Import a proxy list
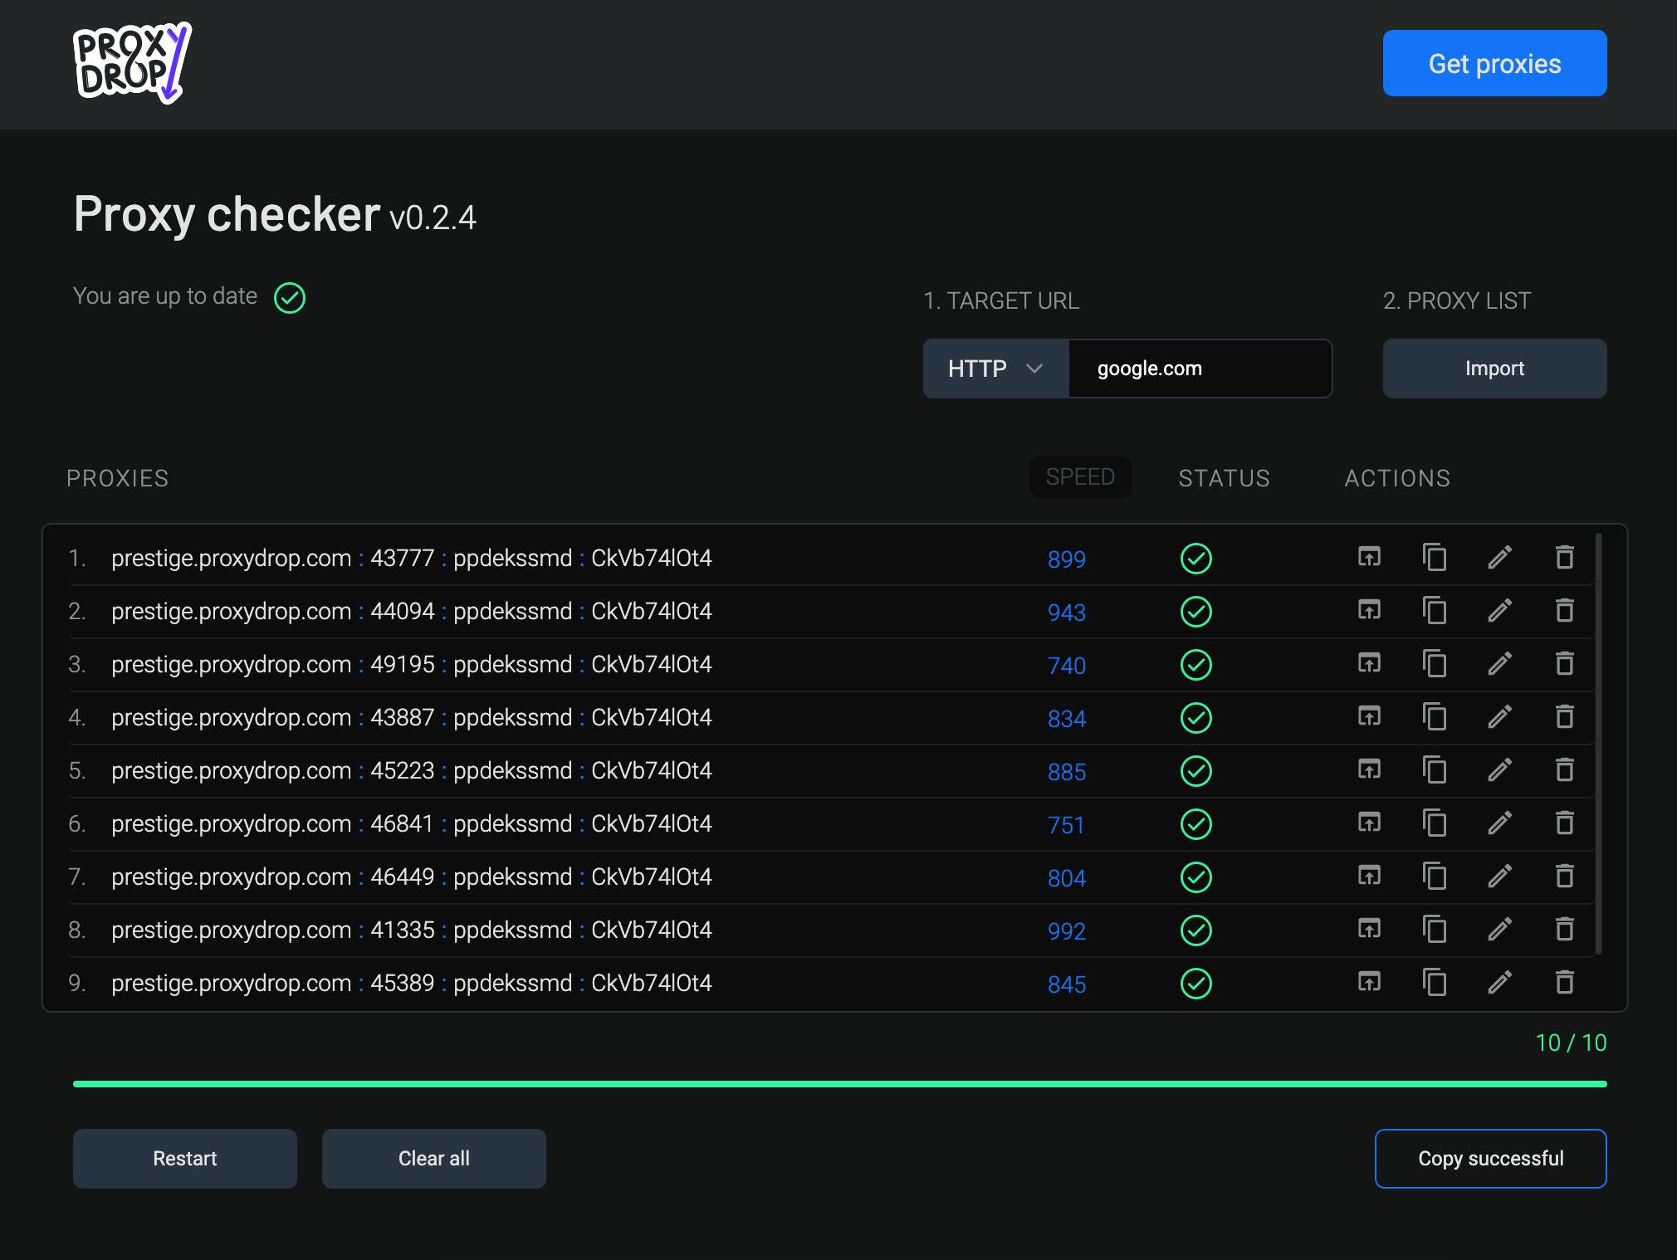This screenshot has width=1677, height=1260. tap(1494, 369)
